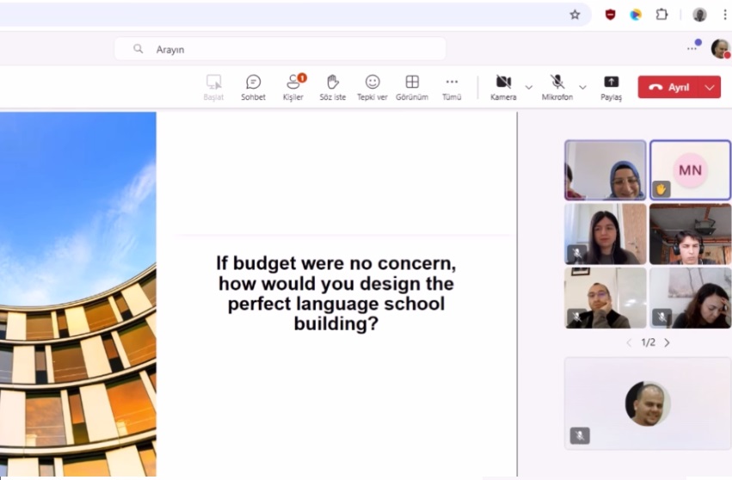Screen dimensions: 732x480
Task: Open Tümü more options menu
Action: (x=452, y=88)
